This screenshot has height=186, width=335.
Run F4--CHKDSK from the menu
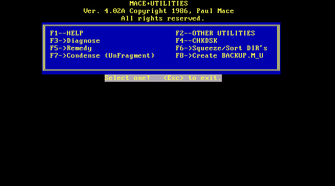196,41
